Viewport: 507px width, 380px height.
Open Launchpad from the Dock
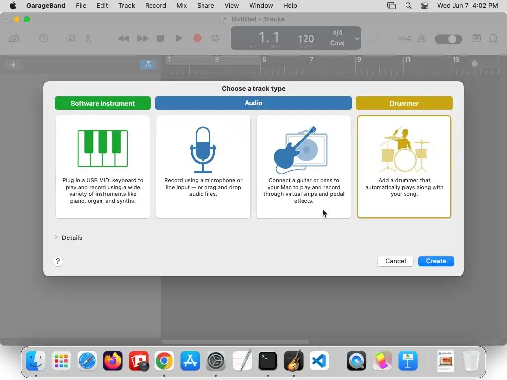pos(61,360)
